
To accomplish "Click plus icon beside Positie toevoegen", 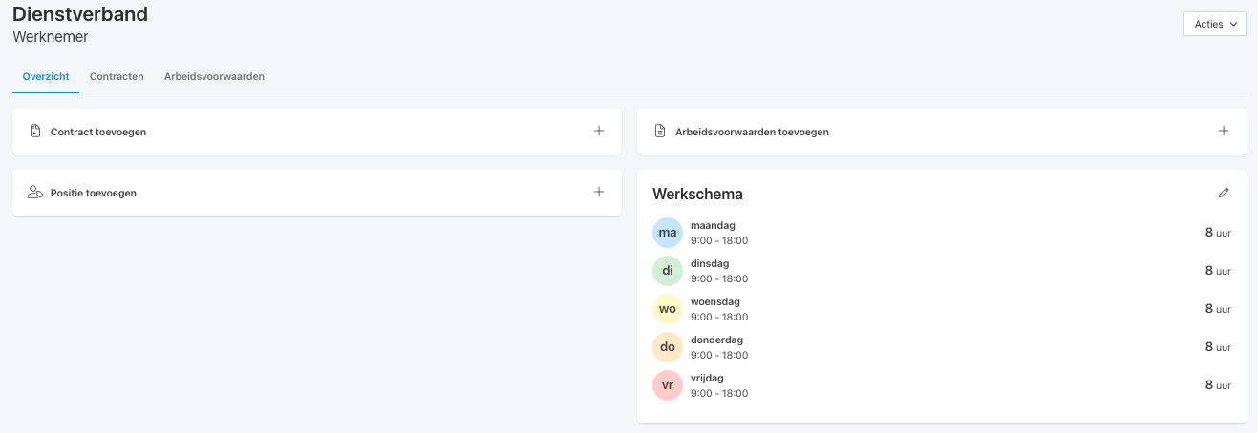I will [599, 192].
